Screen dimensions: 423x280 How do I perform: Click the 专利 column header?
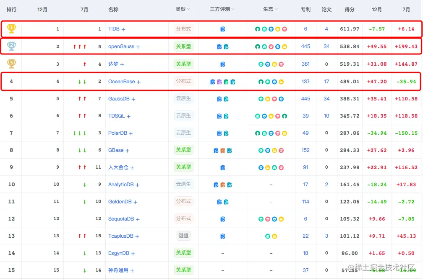click(x=305, y=9)
